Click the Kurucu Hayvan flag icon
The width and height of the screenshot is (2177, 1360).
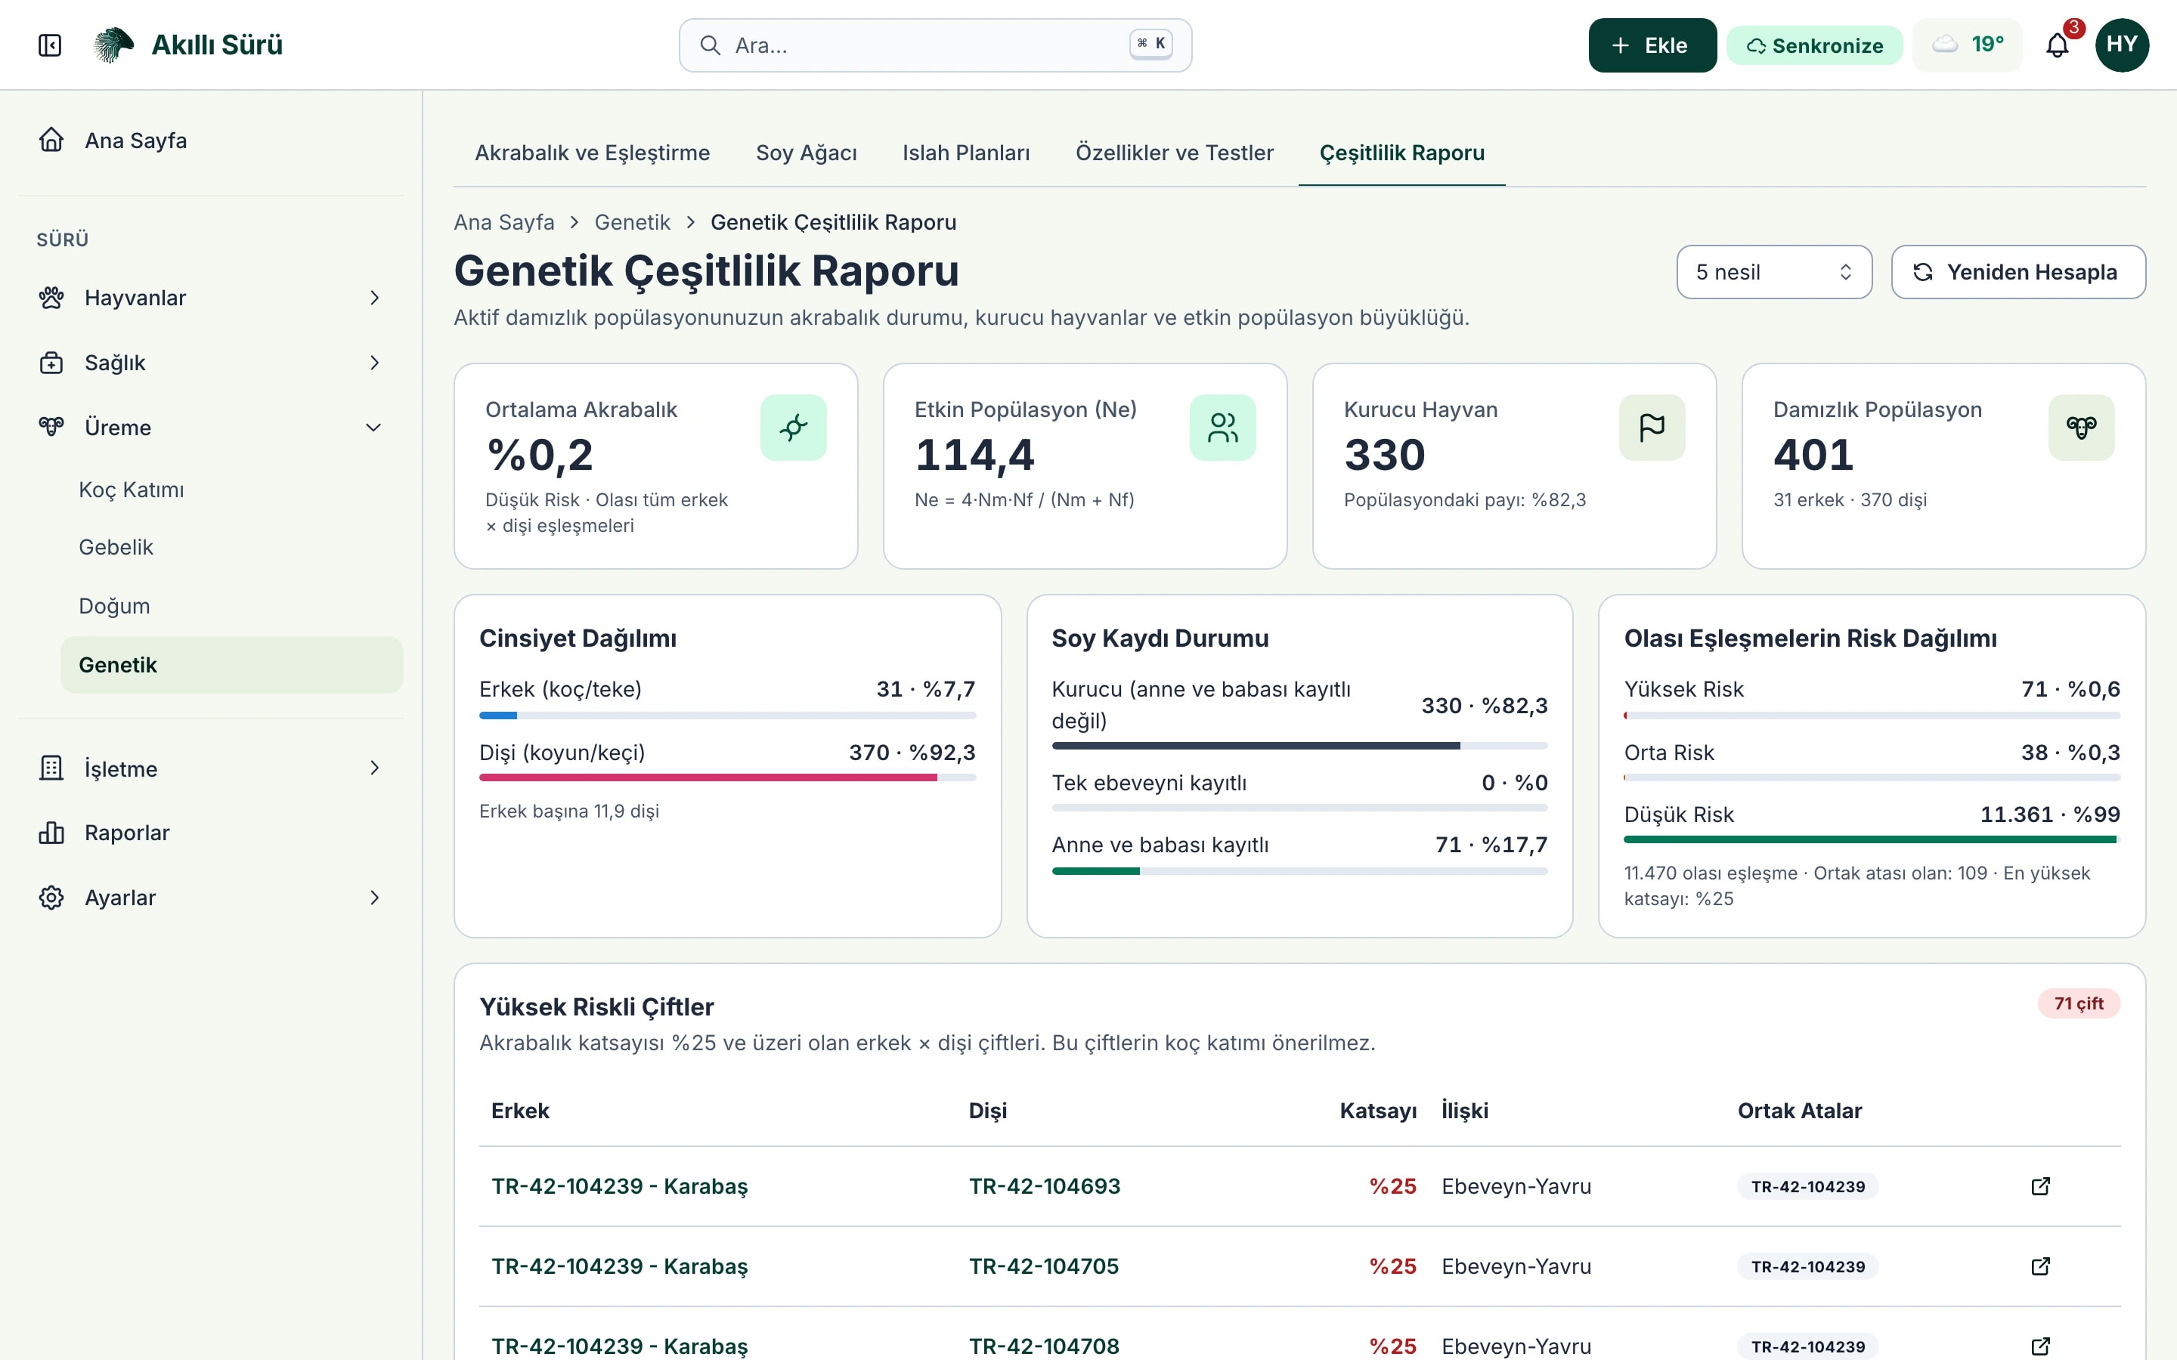[1652, 427]
